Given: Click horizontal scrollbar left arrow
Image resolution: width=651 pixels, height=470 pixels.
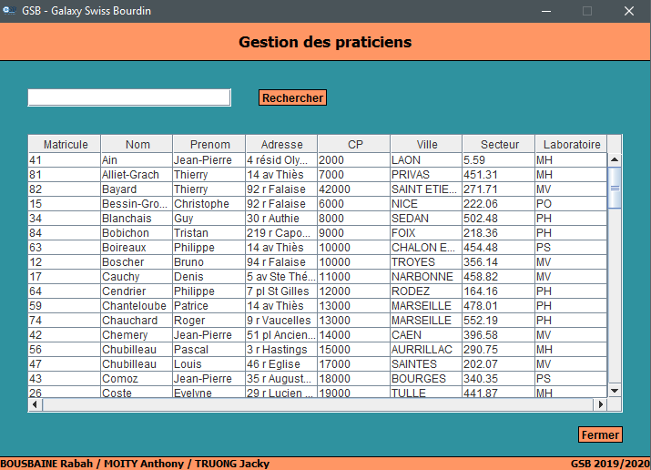Looking at the screenshot, I should [36, 404].
